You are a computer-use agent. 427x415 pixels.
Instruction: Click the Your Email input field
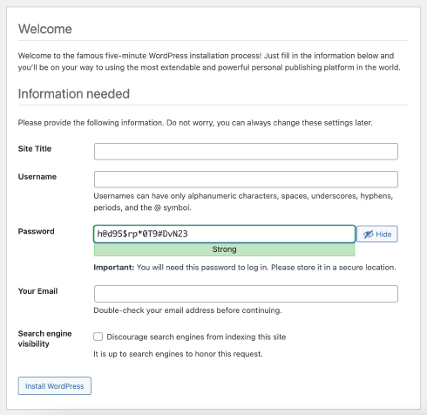tap(246, 294)
